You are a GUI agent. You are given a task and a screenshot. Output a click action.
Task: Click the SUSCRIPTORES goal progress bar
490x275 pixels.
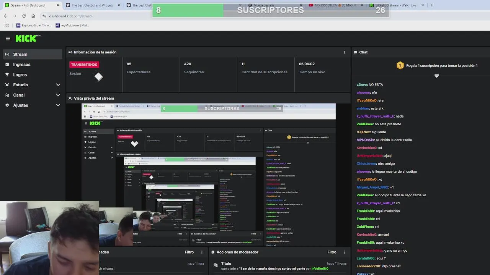(271, 10)
